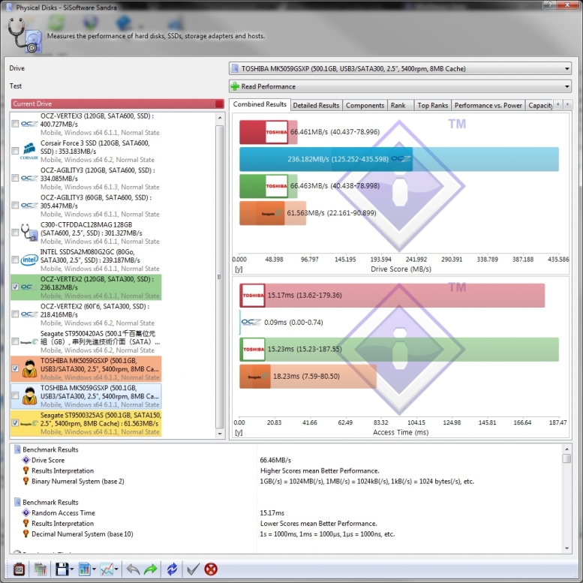Click the Seagate logo on the yellow ST9500325AS row

pos(29,423)
